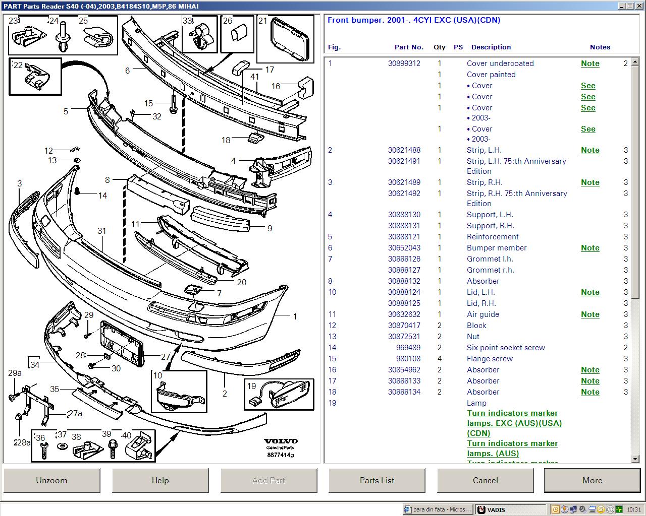Select 'Grommet r.h.' description
646x516 pixels.
(491, 270)
